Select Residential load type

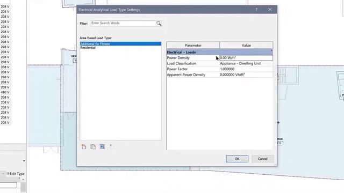coord(120,48)
